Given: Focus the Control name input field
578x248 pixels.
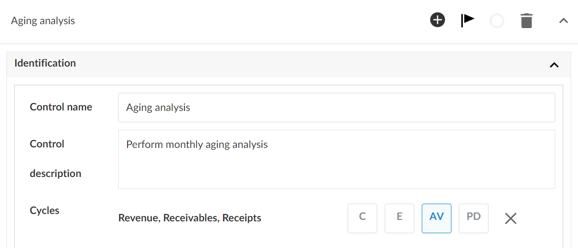Looking at the screenshot, I should coord(336,107).
